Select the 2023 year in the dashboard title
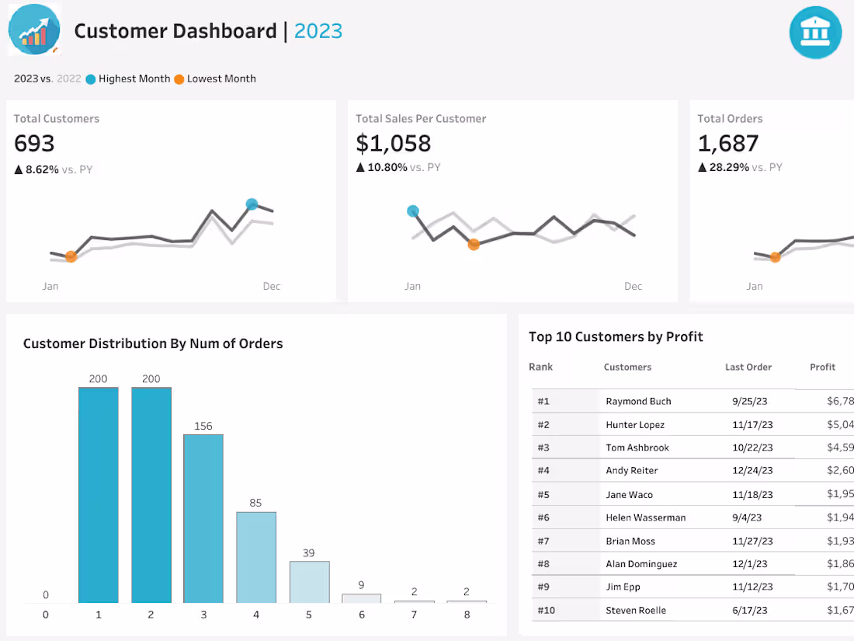This screenshot has height=641, width=854. [318, 31]
